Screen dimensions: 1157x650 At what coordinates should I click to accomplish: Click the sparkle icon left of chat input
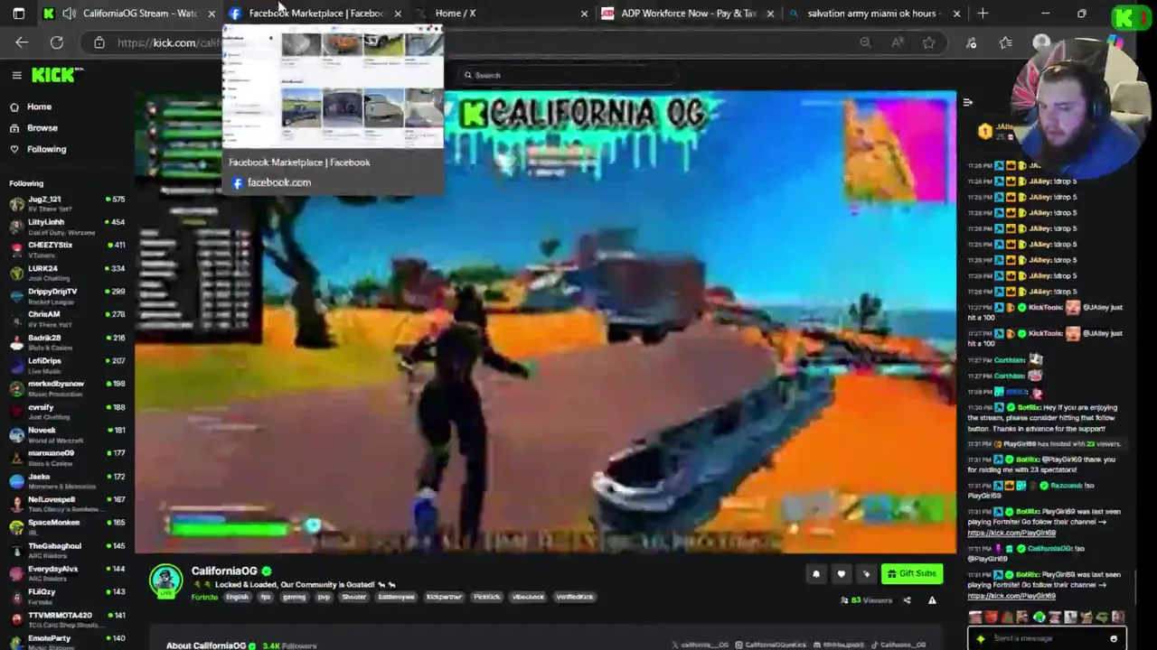[980, 638]
